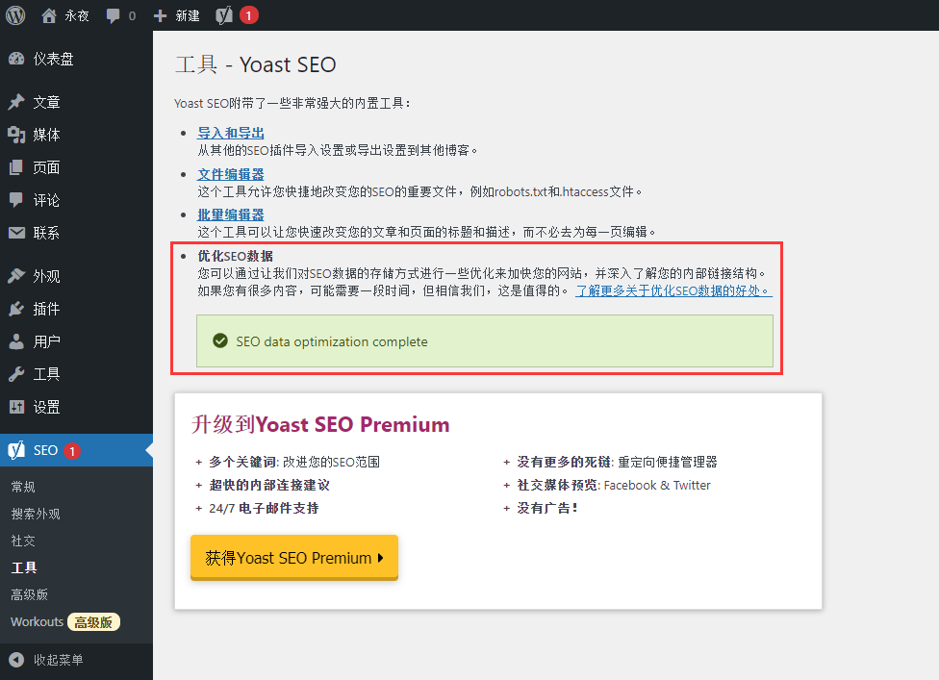The image size is (939, 680).
Task: Click the 没有广告 feature text
Action: [x=546, y=508]
